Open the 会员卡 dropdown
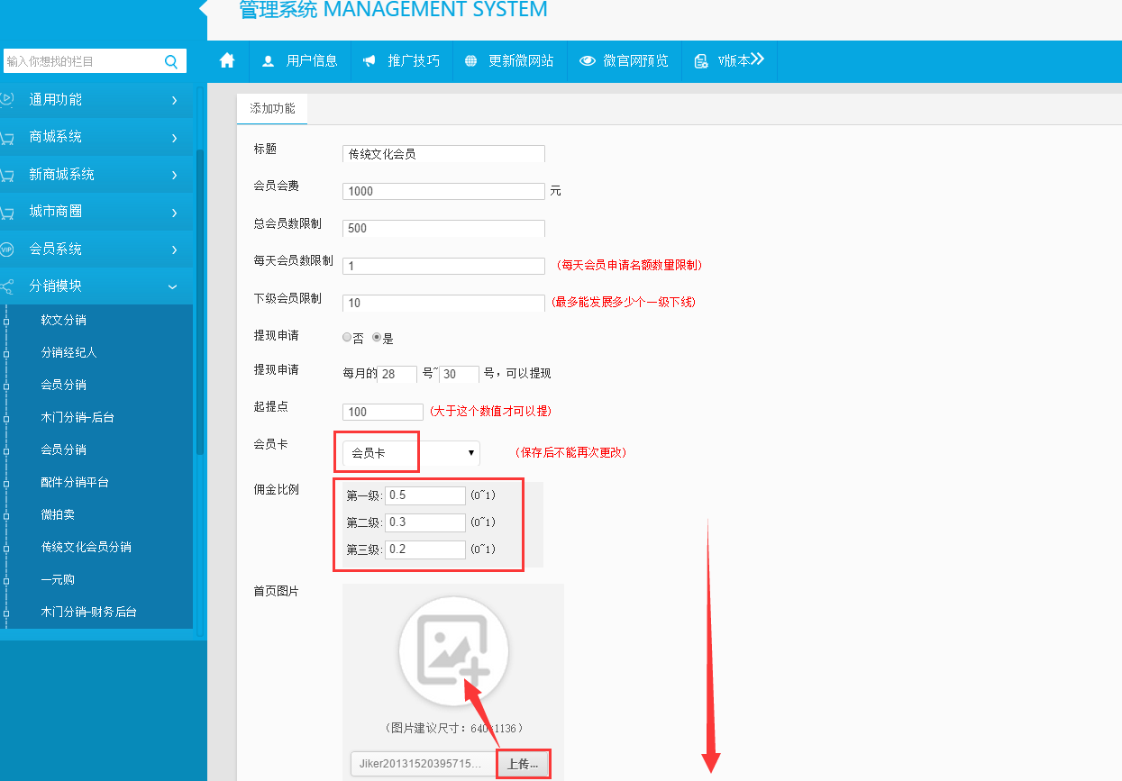 tap(411, 453)
